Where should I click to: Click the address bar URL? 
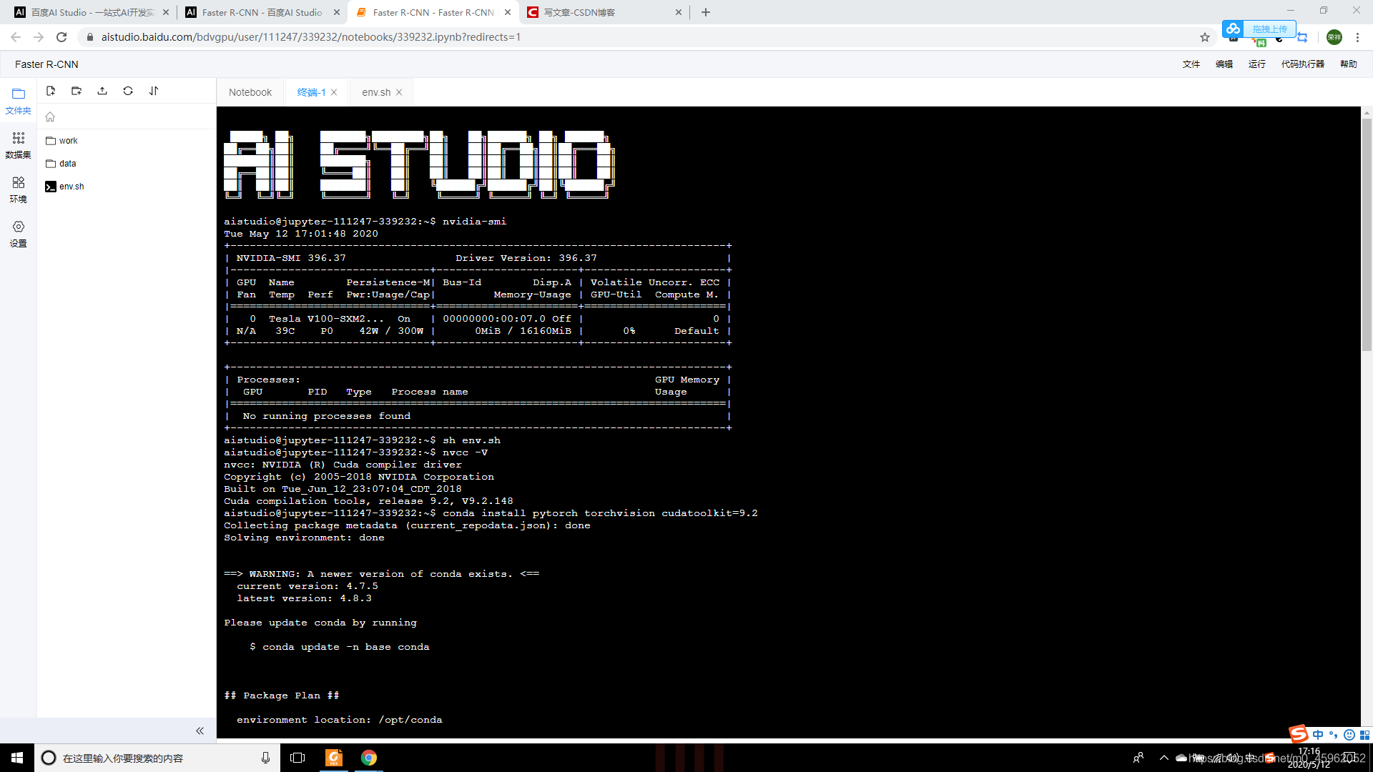[x=311, y=37]
